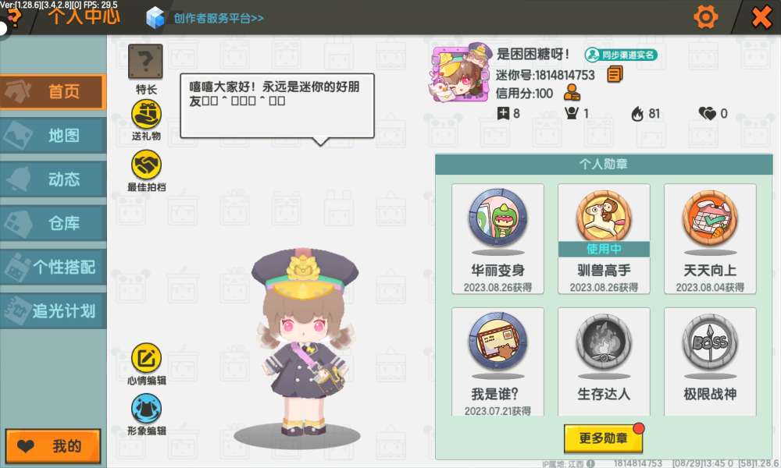Click the credit score person icon
This screenshot has width=781, height=468.
coord(572,93)
